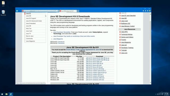The width and height of the screenshot is (170, 96).
Task: Open Java ME in left menu
Action: click(28, 16)
